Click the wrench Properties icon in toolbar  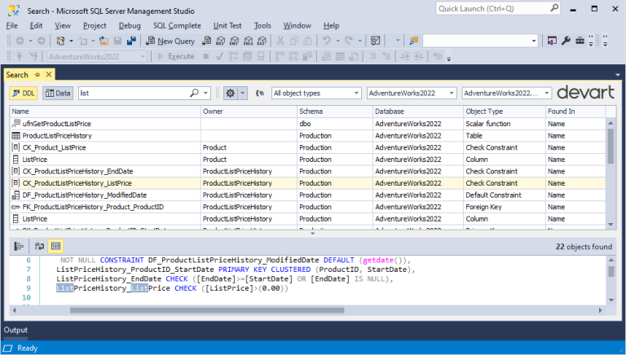566,41
